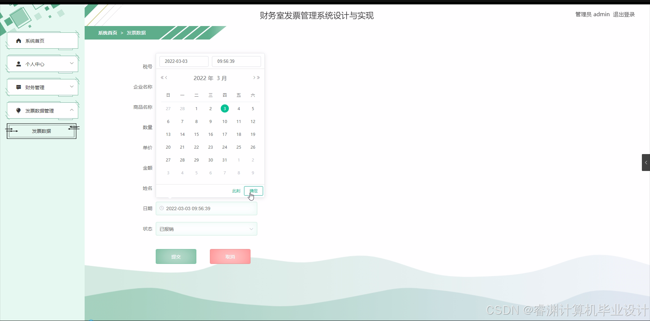This screenshot has height=321, width=650.
Task: Click the card icon beside 财务管理
Action: pos(18,87)
